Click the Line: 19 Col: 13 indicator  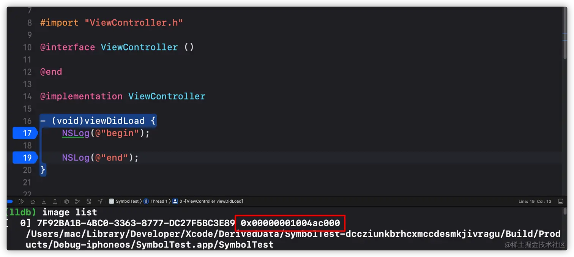tap(535, 201)
